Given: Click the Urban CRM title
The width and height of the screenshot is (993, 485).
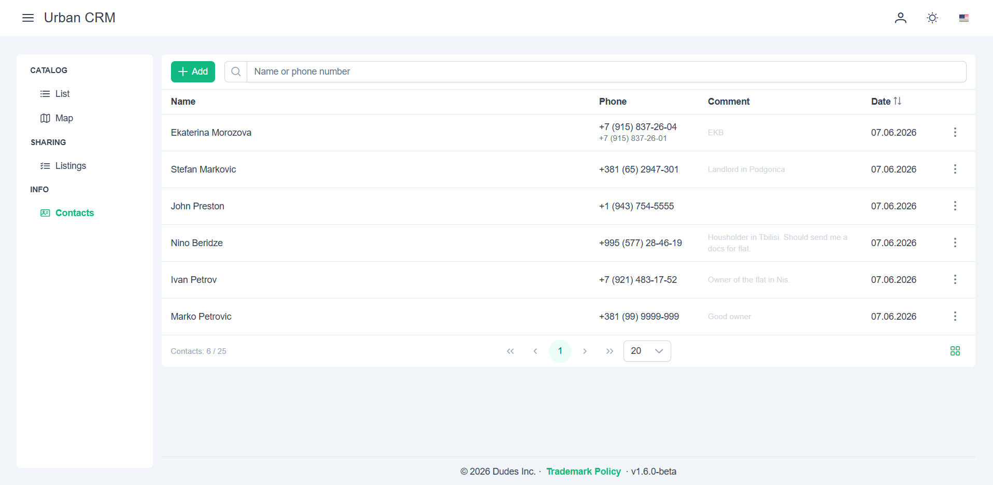Looking at the screenshot, I should point(80,18).
